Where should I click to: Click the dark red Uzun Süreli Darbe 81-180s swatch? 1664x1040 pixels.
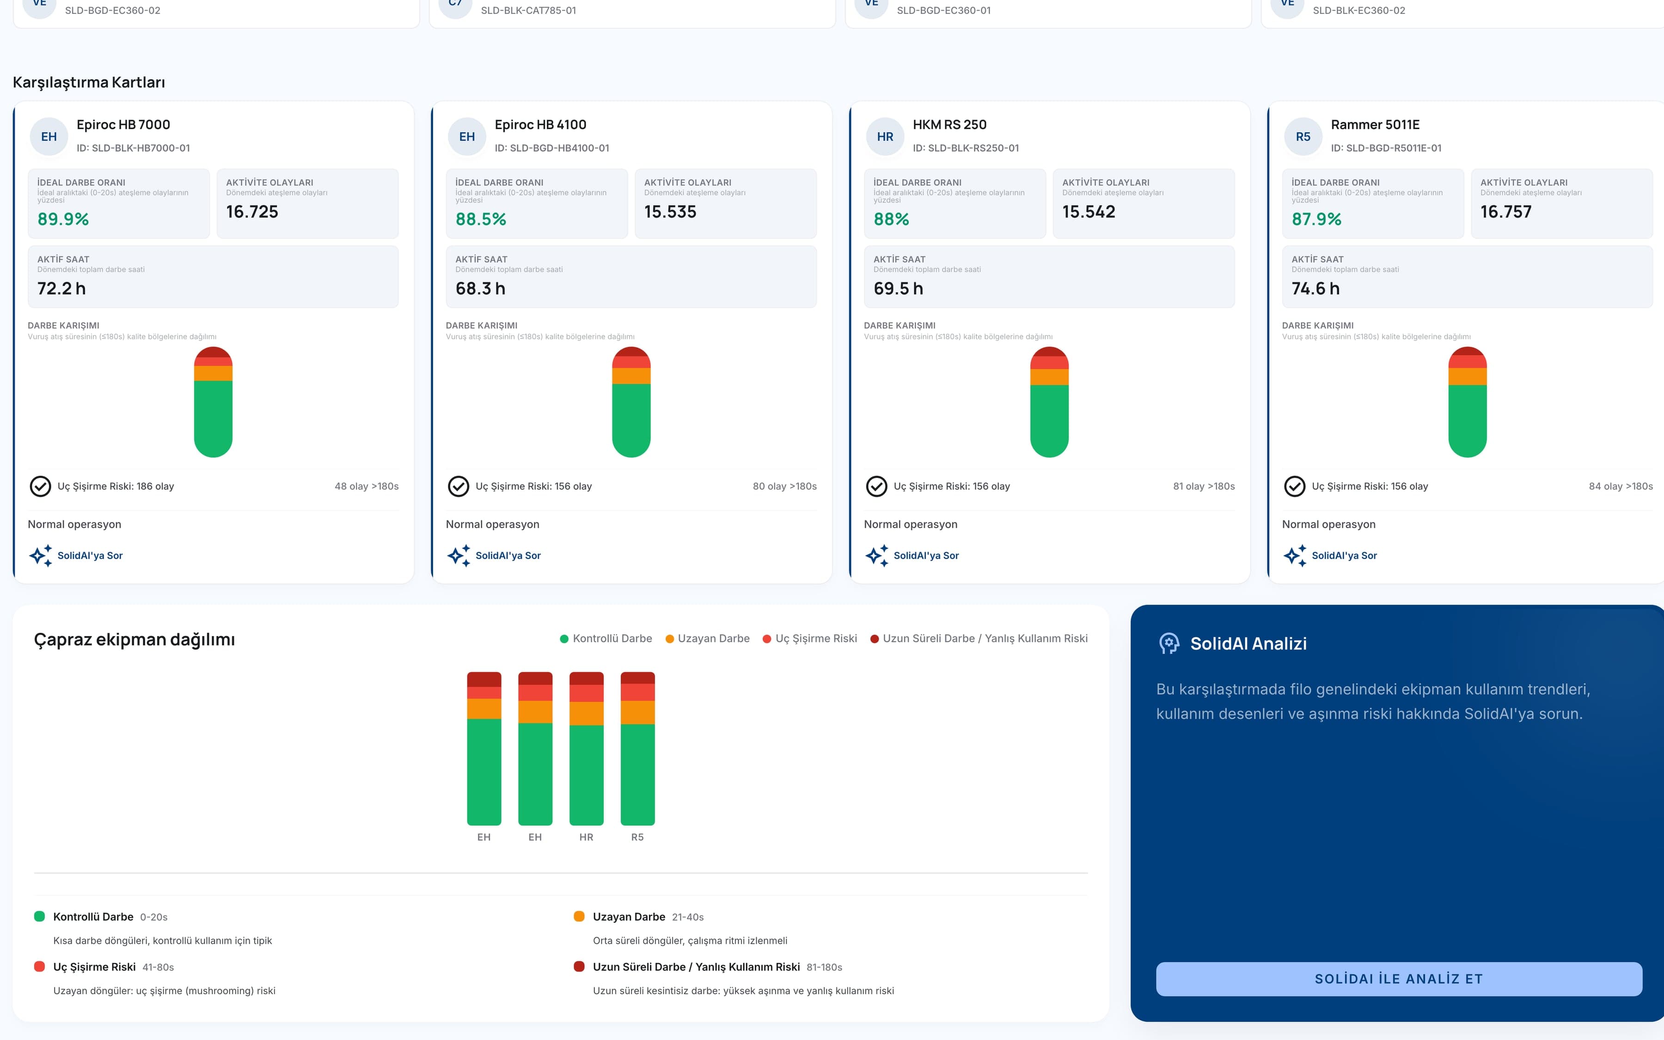pyautogui.click(x=579, y=967)
